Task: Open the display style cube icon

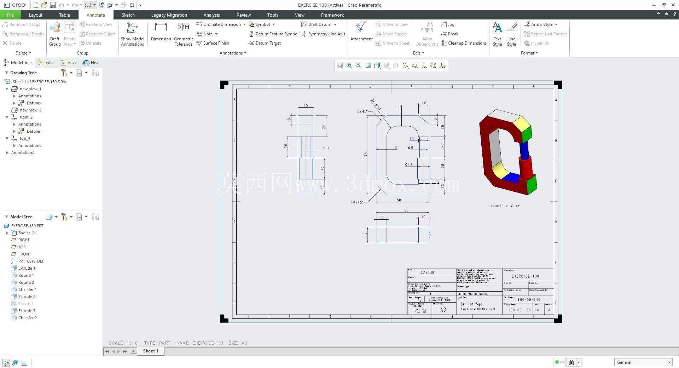Action: pyautogui.click(x=377, y=65)
